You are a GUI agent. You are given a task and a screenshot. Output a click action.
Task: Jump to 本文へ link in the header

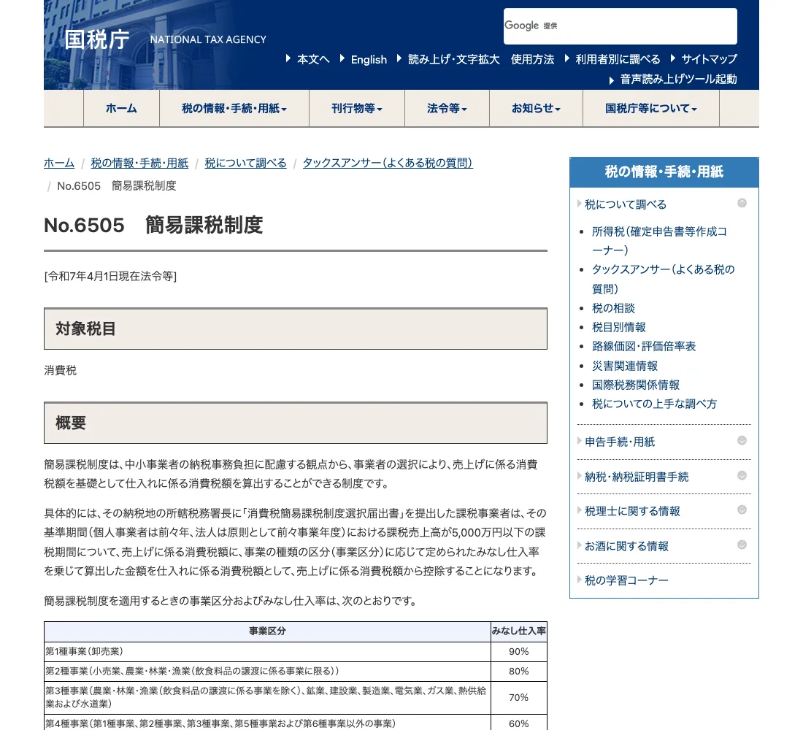[x=313, y=59]
